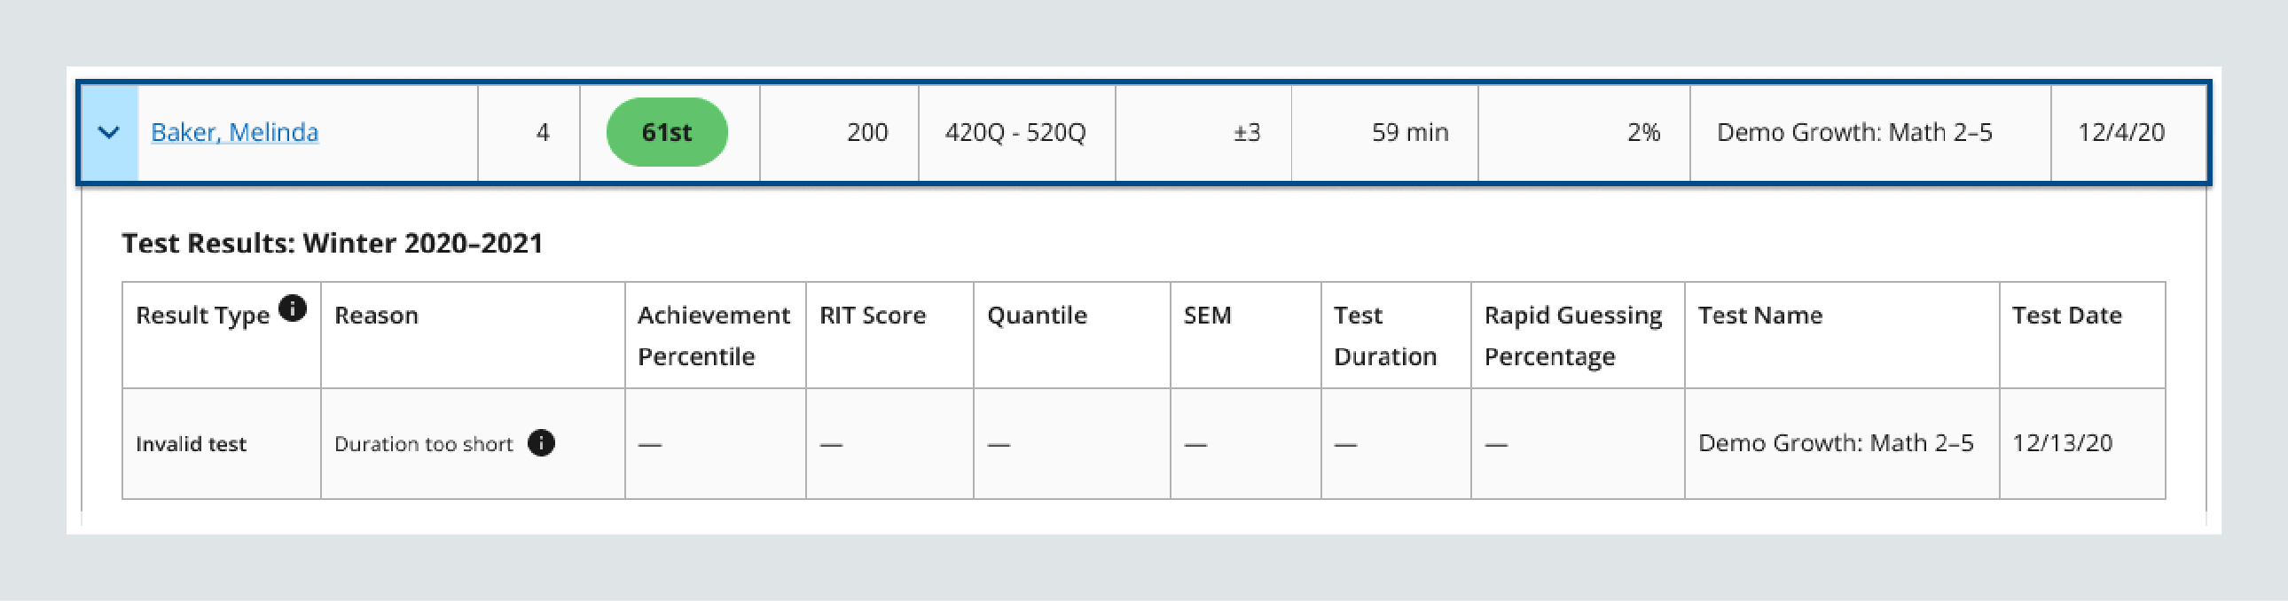Click the Test Results: Winter 2020–2021 heading

333,241
